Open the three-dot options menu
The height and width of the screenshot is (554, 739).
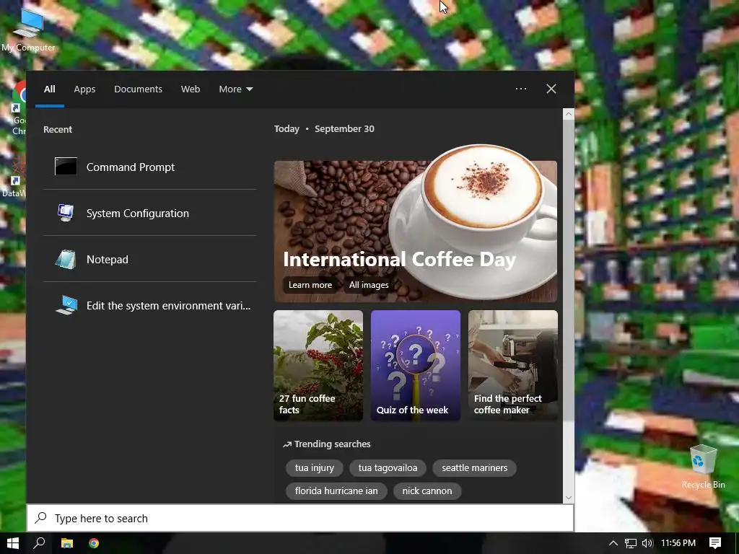(521, 89)
